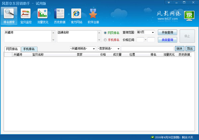The image size is (199, 140).
Task: Switch to the 网页排名 results tab
Action: click(x=12, y=49)
